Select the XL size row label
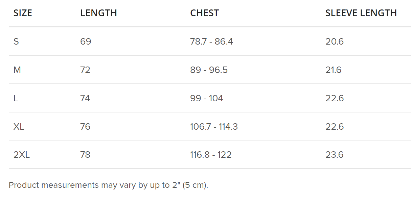The image size is (411, 205). pos(19,127)
